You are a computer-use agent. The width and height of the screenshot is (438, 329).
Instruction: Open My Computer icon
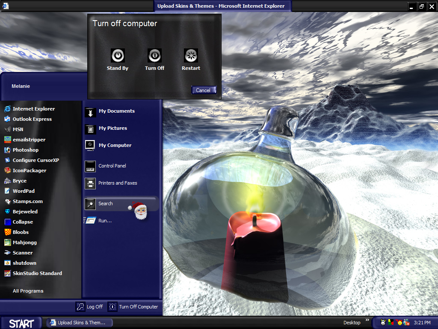[90, 146]
